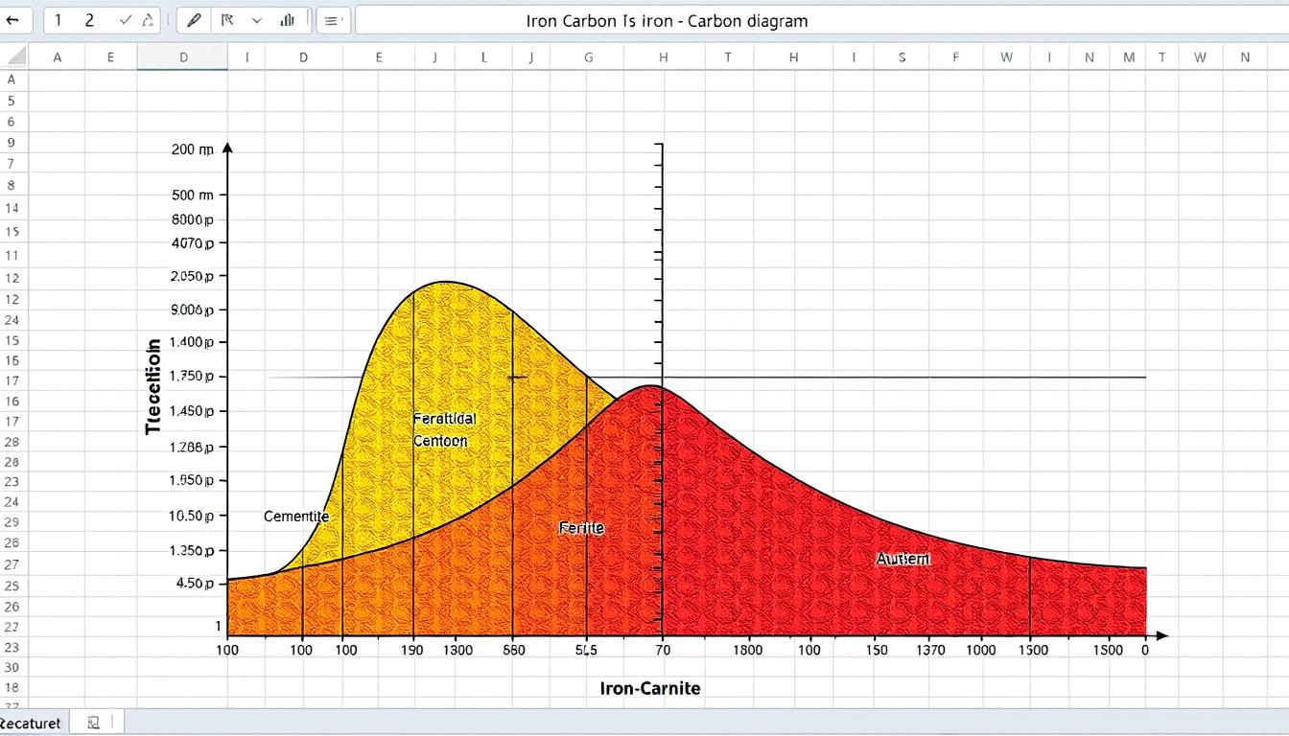Select column header L
The width and height of the screenshot is (1289, 736).
tap(483, 57)
